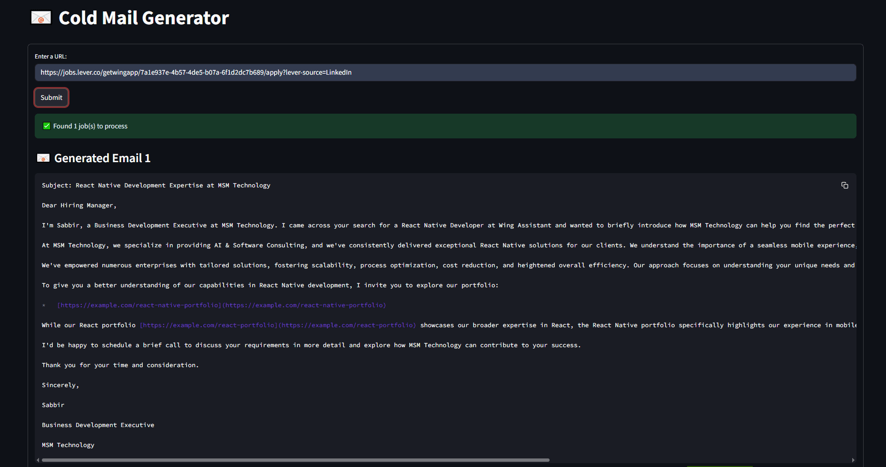886x467 pixels.
Task: Focus the Enter a URL input field
Action: [445, 73]
